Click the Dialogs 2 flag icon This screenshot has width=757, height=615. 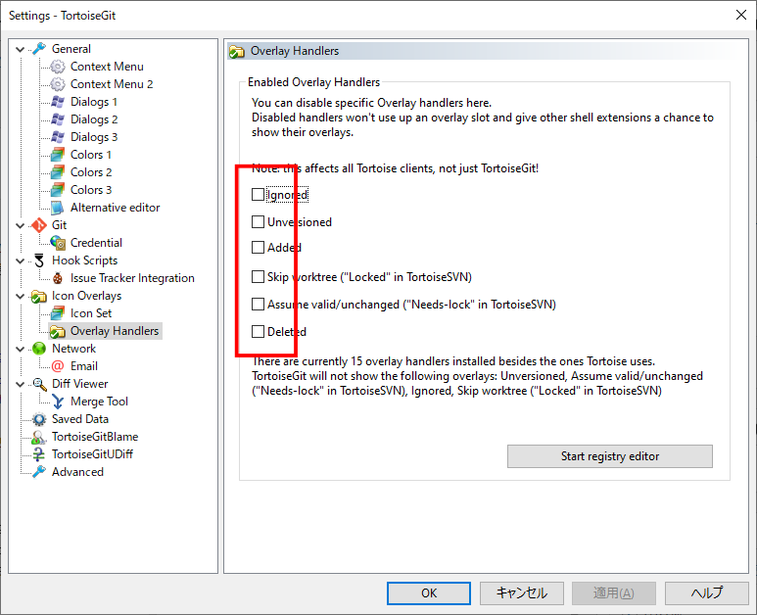(x=58, y=119)
